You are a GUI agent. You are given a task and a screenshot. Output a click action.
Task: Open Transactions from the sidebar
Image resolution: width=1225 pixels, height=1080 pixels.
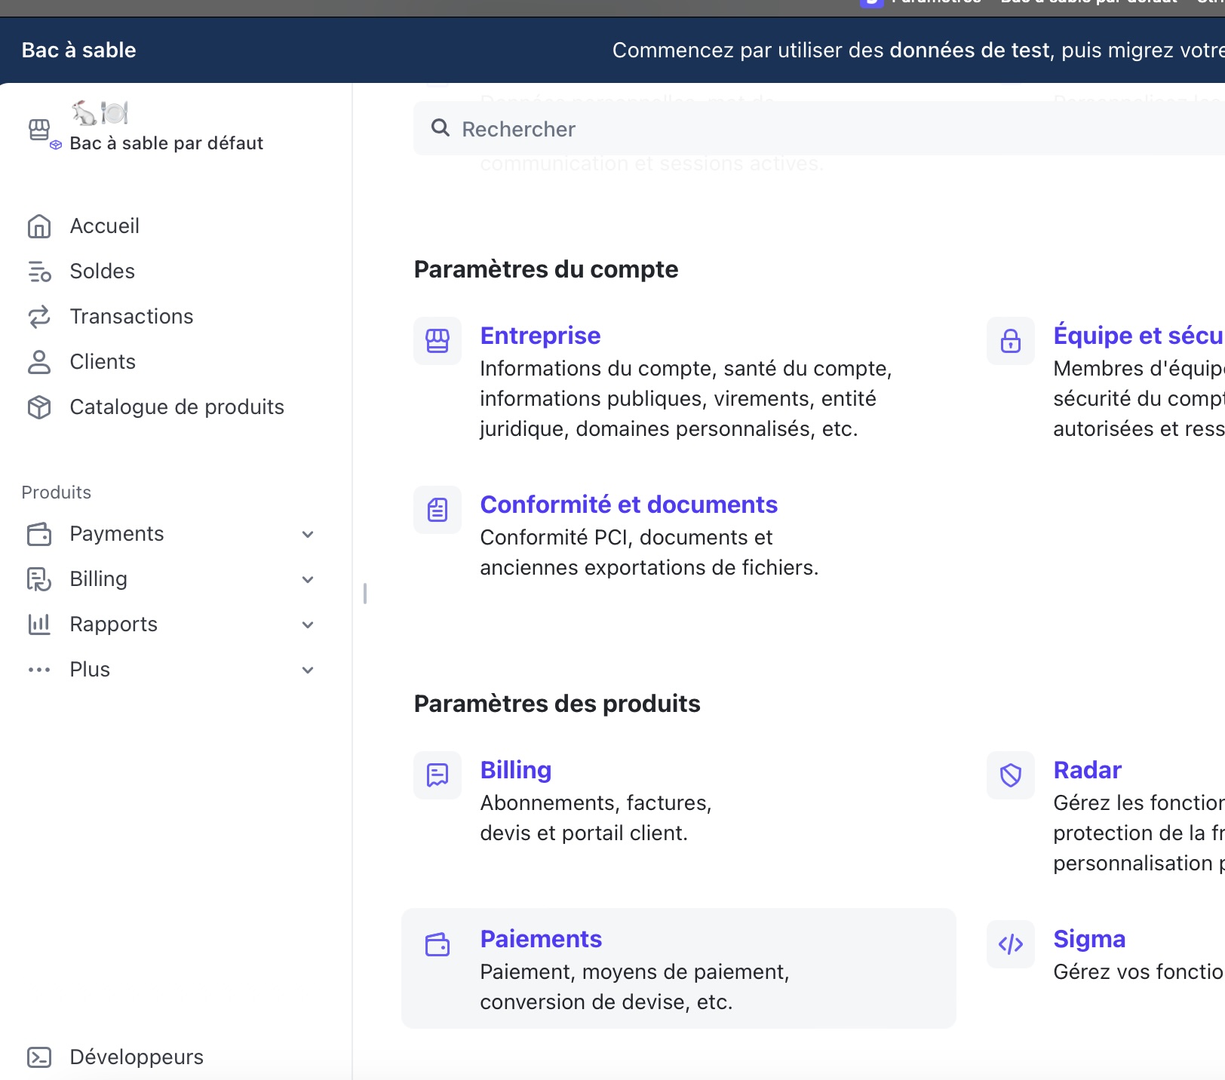[x=131, y=317]
